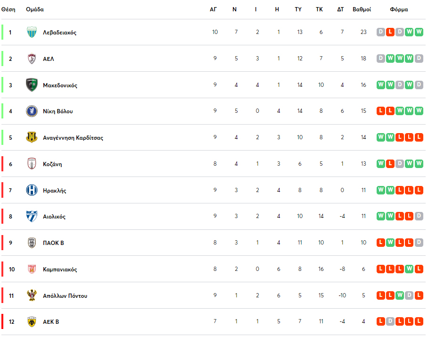This screenshot has width=428, height=337.
Task: Open the Κοζάνη team name link
Action: click(x=52, y=164)
